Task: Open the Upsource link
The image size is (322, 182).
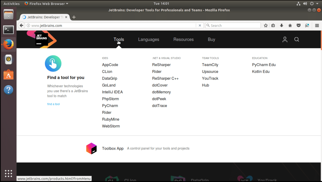Action: coord(210,71)
